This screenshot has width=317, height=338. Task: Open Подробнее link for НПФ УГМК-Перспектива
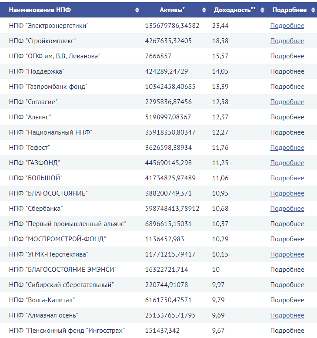click(287, 254)
